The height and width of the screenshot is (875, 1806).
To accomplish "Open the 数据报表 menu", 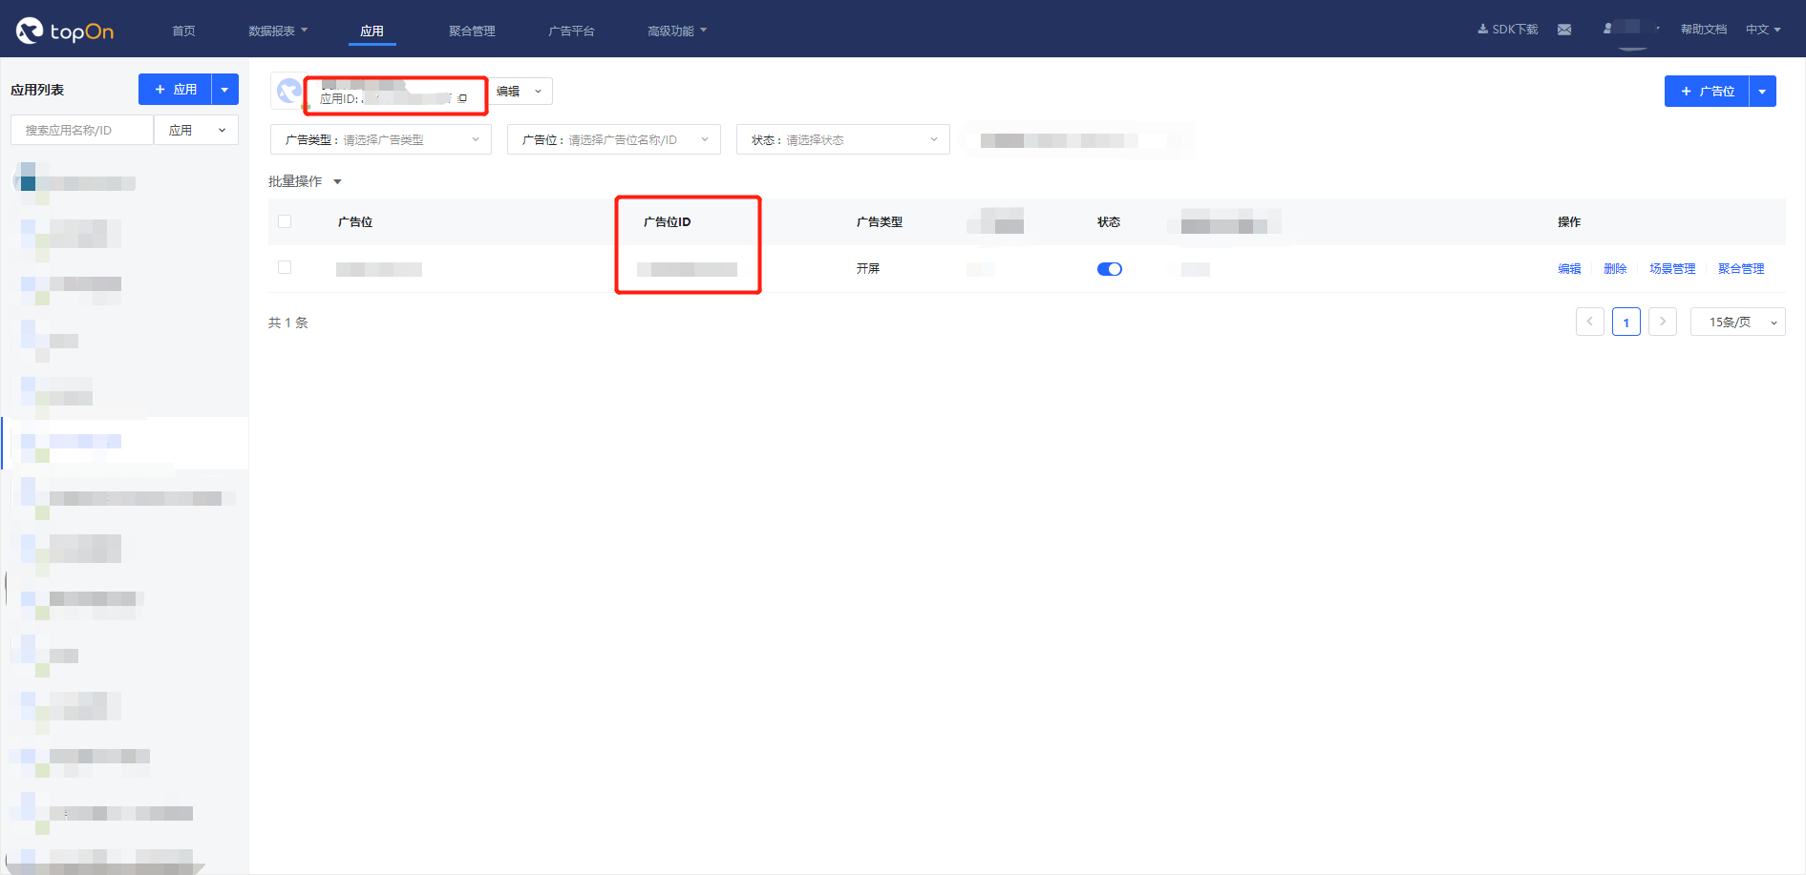I will (x=278, y=30).
